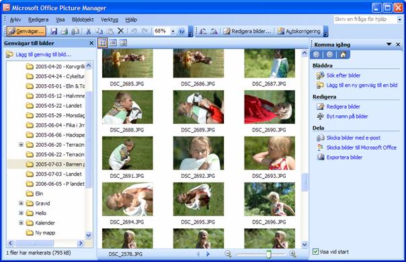This screenshot has width=406, height=262.
Task: Expand the Hello folder
Action: (x=21, y=213)
